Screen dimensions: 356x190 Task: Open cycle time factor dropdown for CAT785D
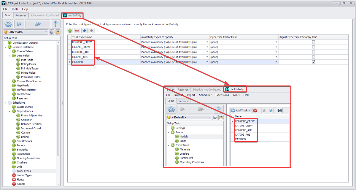click(276, 62)
